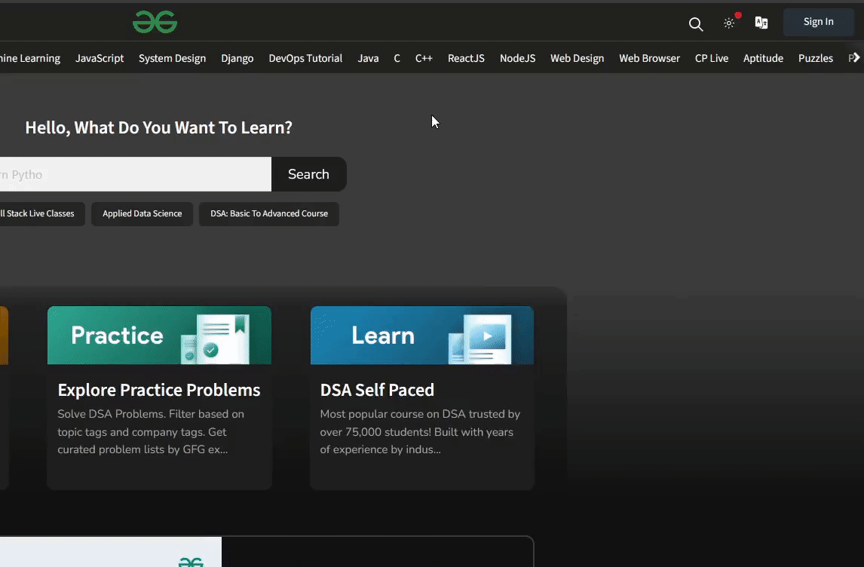Click "Hello, What Do You Want To Learn?" heading
Image resolution: width=864 pixels, height=567 pixels.
(158, 127)
